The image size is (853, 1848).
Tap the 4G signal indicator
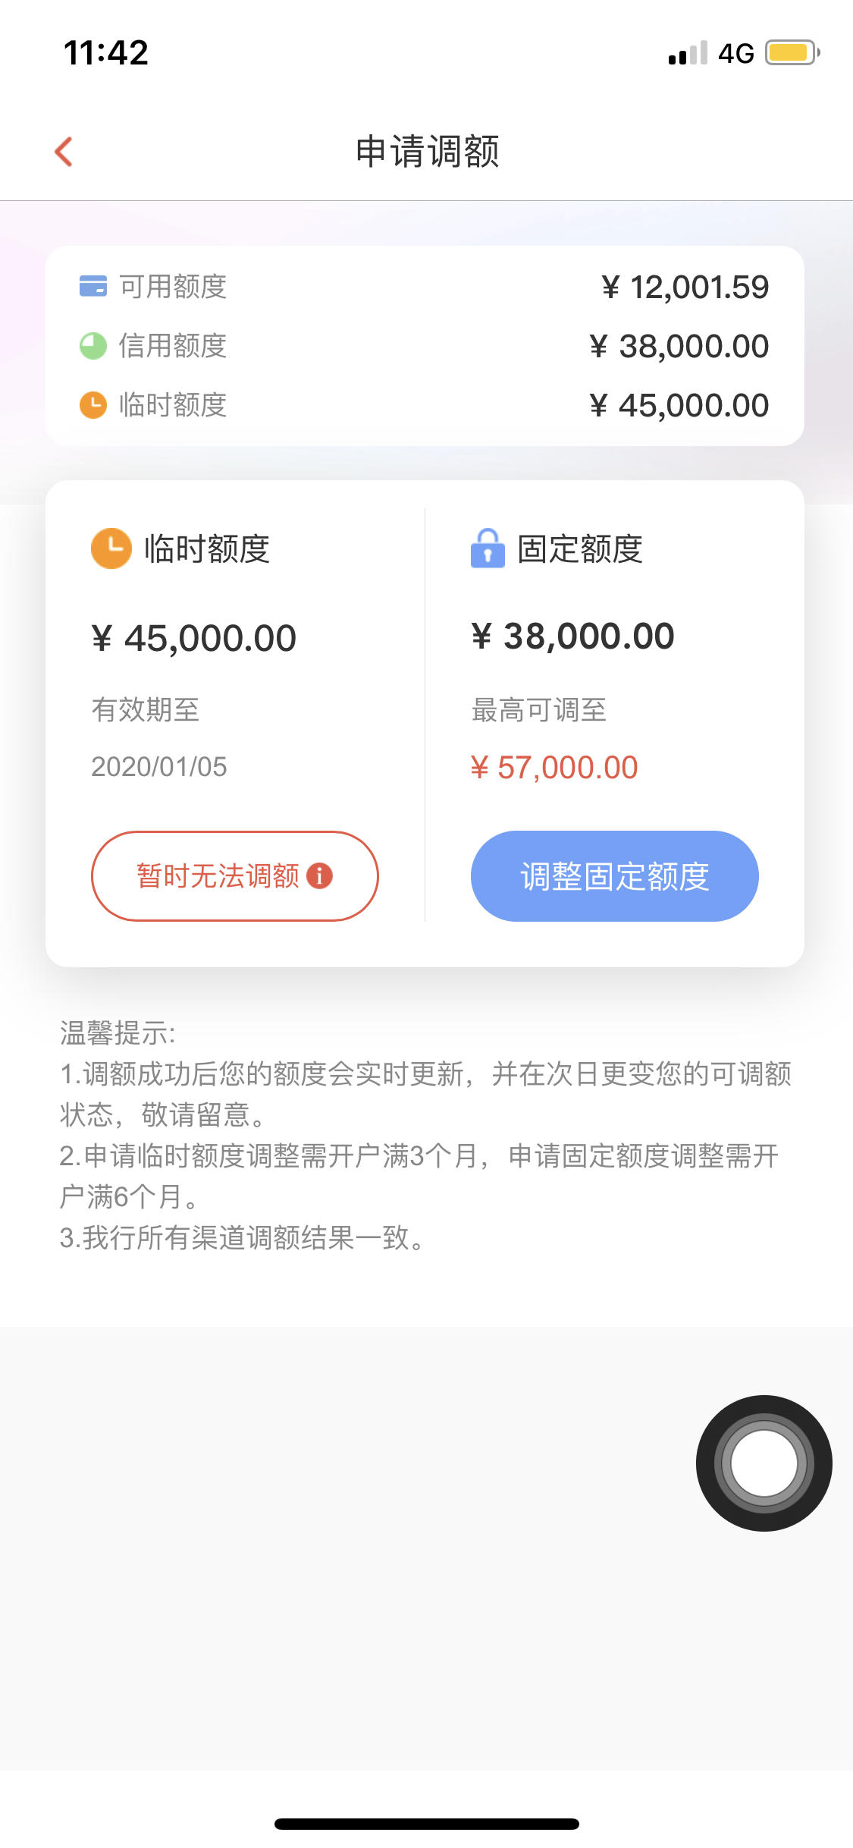(x=736, y=54)
